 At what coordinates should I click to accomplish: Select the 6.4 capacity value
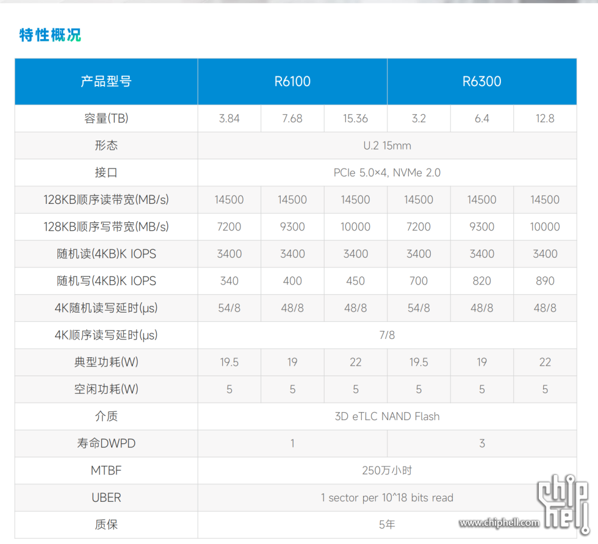click(x=481, y=118)
